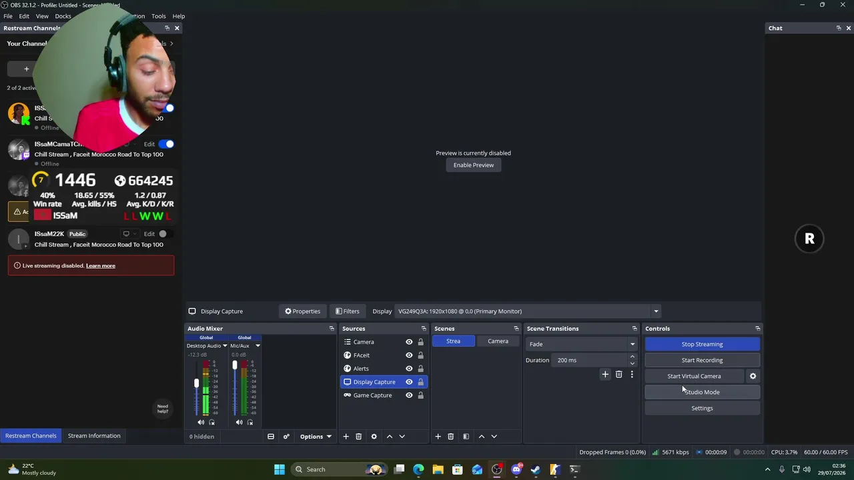854x480 pixels.
Task: Toggle the ISsaMCamaTCh channel switch
Action: click(166, 144)
